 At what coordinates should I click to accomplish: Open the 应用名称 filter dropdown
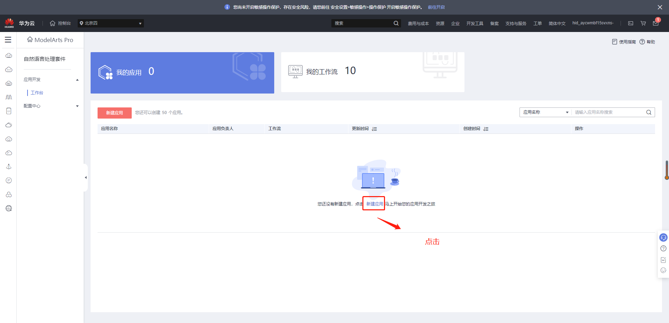pos(546,112)
